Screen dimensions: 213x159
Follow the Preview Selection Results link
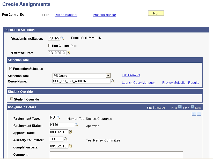point(180,82)
